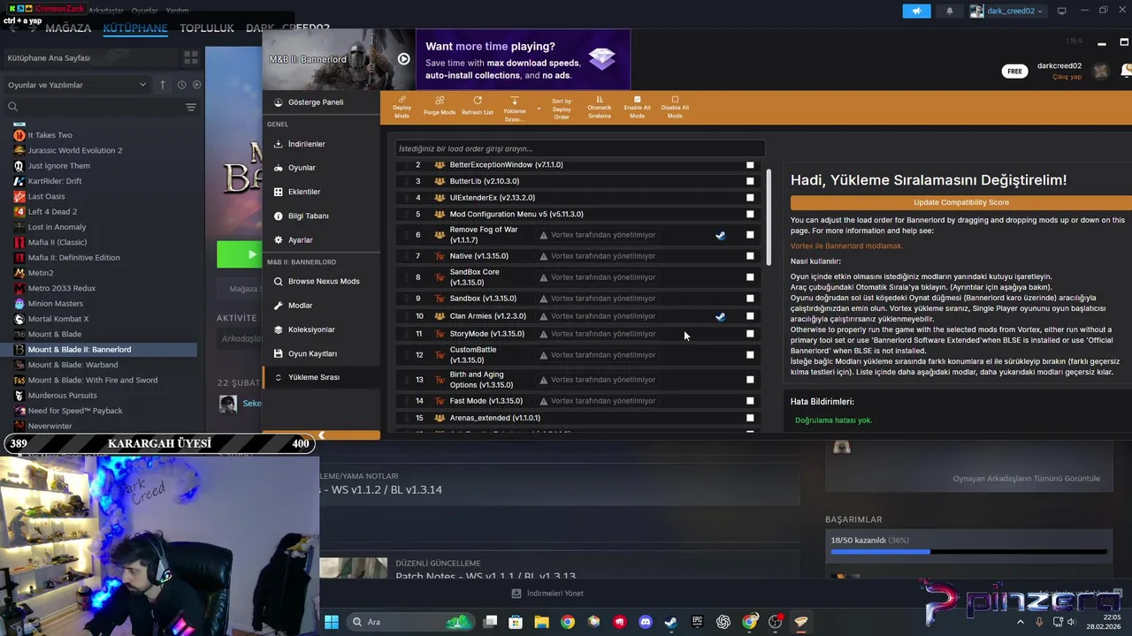Toggle the SandBox Core mod checkbox

(x=750, y=277)
